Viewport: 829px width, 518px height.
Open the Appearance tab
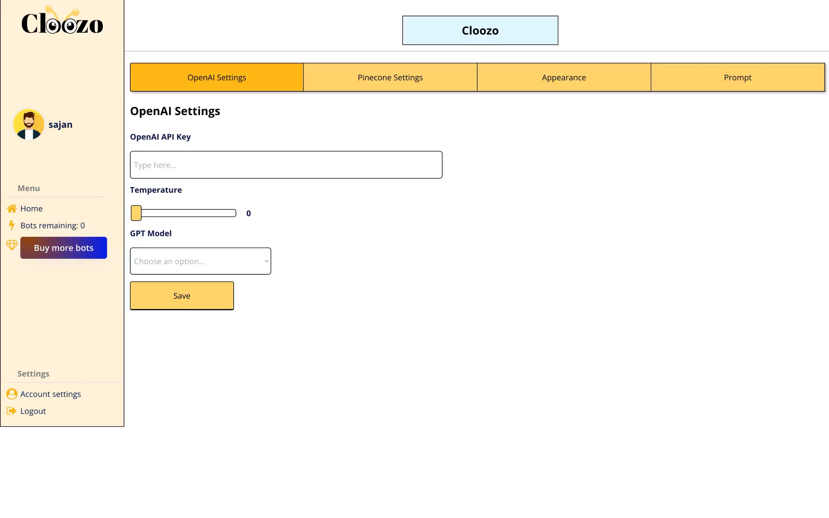564,77
